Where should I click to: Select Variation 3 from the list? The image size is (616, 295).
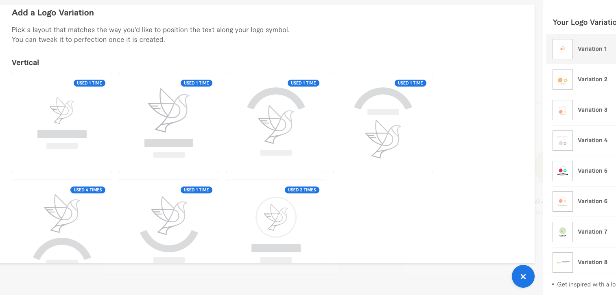(584, 110)
